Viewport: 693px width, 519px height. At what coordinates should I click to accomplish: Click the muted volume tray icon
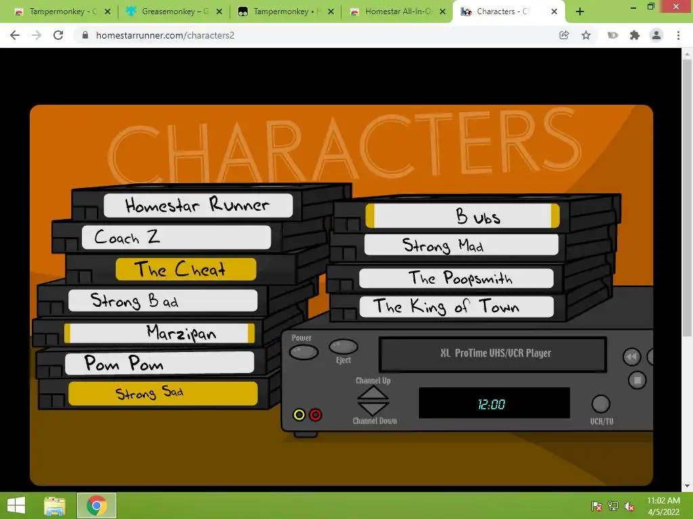coord(629,506)
